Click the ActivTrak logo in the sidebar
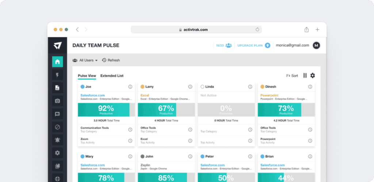 pyautogui.click(x=57, y=45)
